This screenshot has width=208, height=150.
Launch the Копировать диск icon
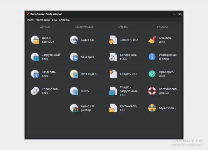[35, 91]
